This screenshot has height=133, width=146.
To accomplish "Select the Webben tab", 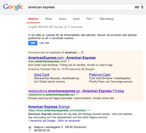I will [x=33, y=19].
